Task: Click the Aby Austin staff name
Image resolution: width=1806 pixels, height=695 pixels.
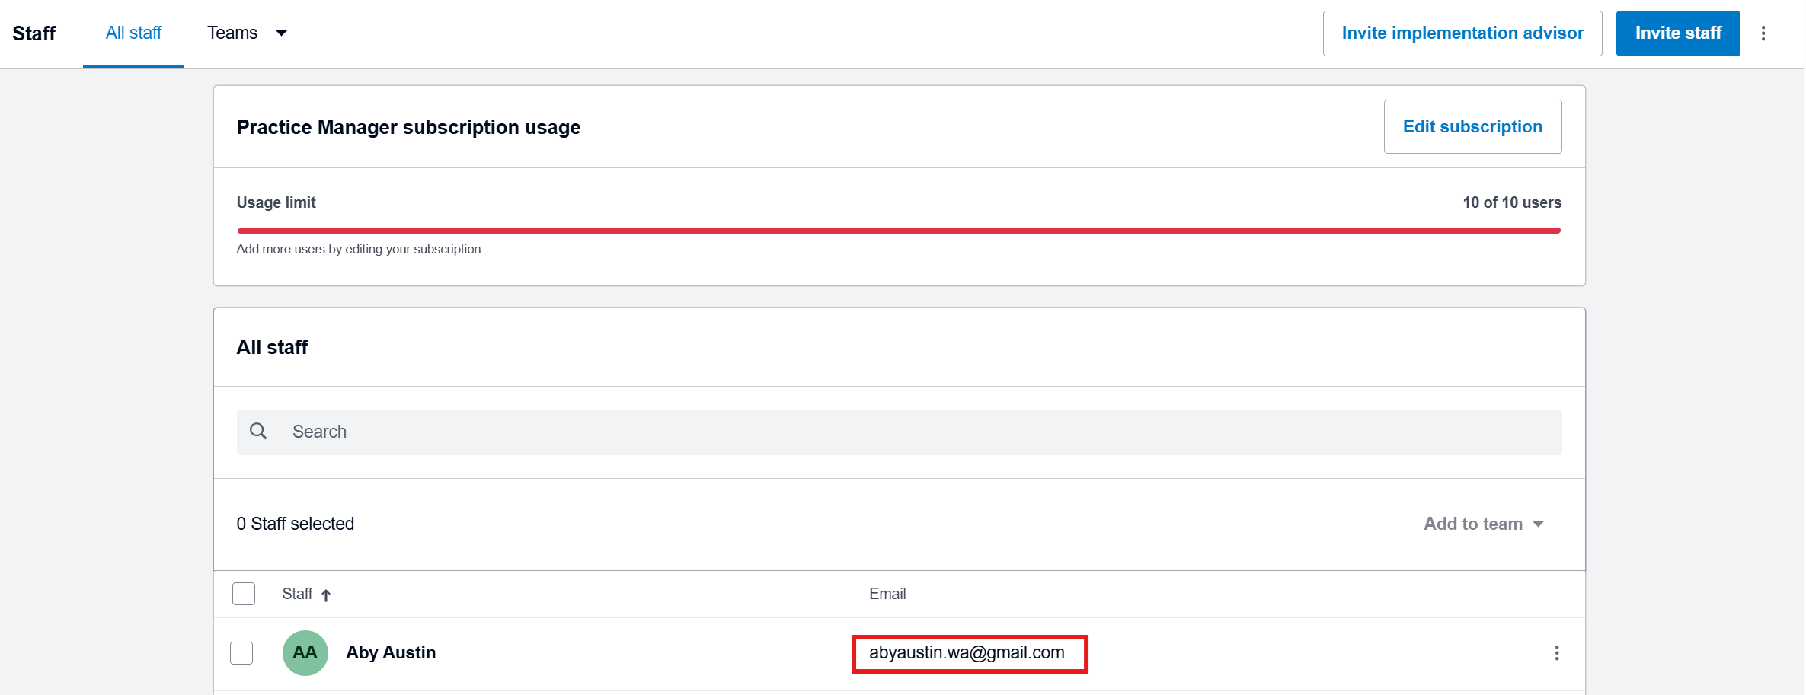Action: pos(391,653)
